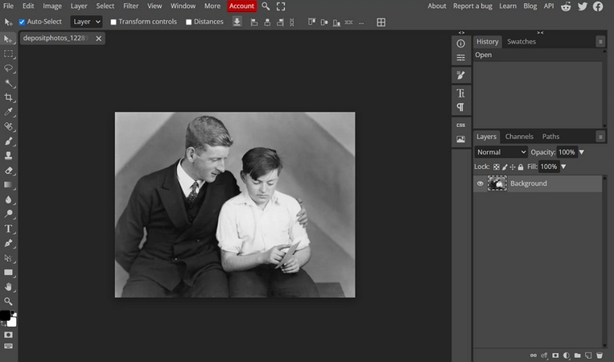Screen dimensions: 614x362
Task: Open the Normal blend mode dropdown
Action: point(501,152)
